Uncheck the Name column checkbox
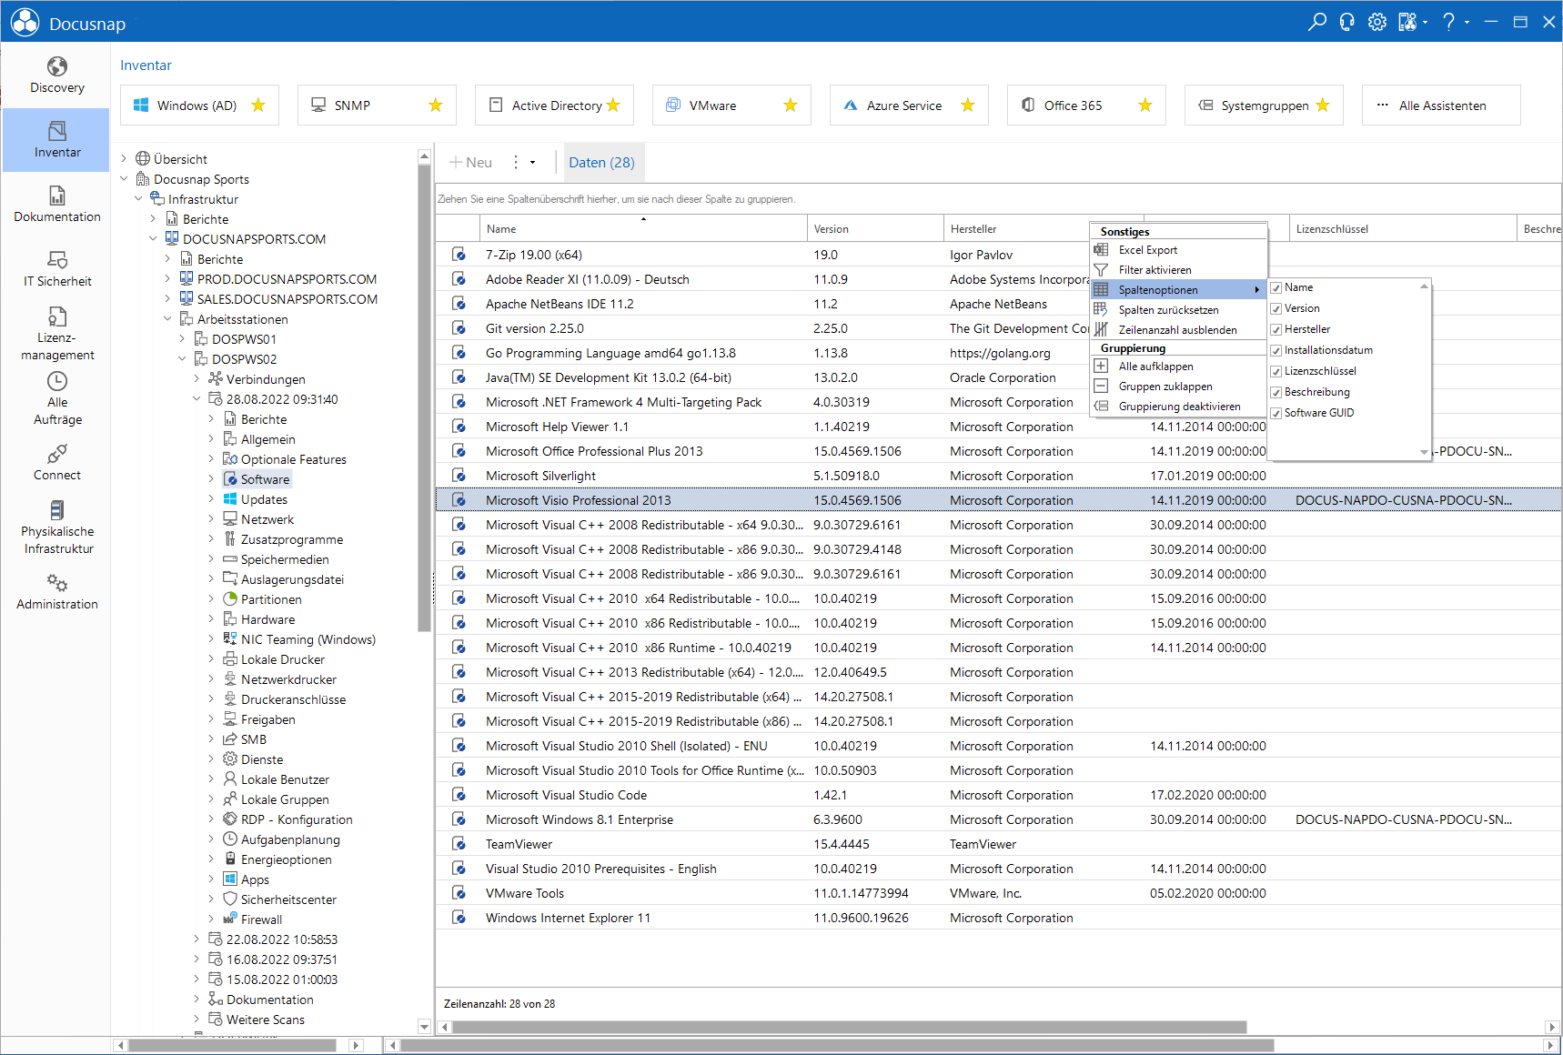This screenshot has height=1055, width=1563. [1276, 287]
